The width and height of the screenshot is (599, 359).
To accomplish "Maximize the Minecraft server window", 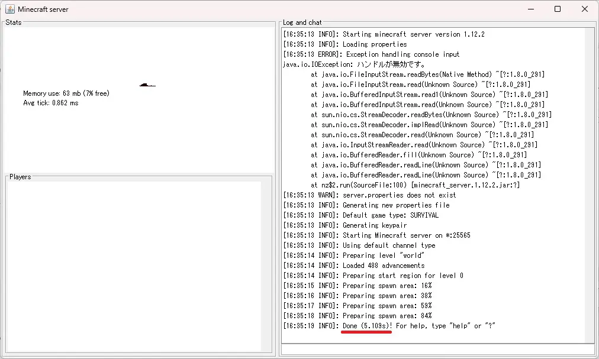I will 558,9.
